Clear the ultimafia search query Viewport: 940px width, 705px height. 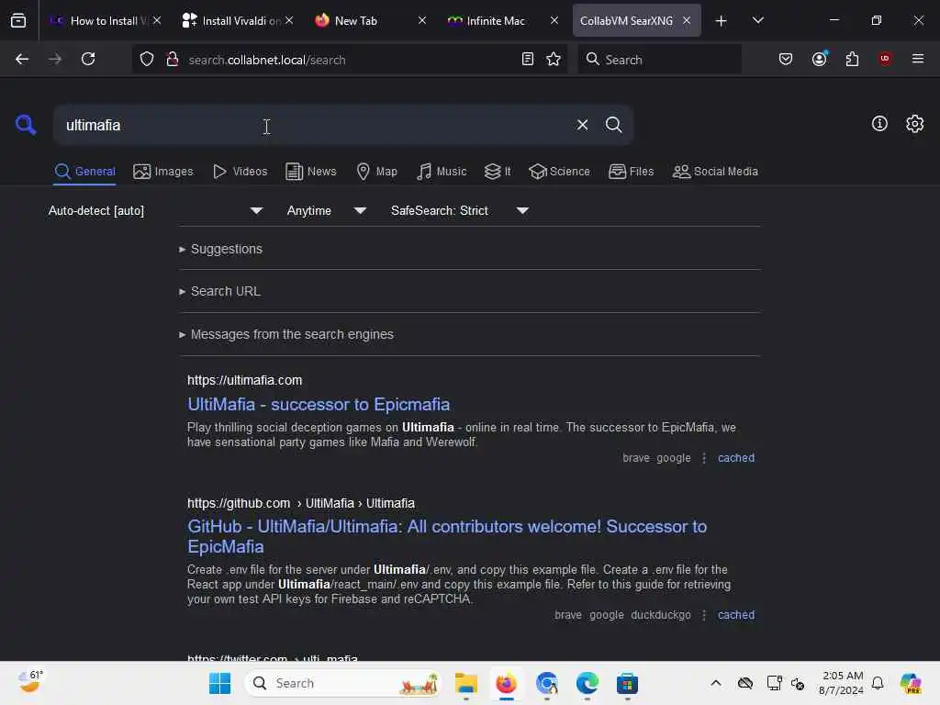pos(582,125)
